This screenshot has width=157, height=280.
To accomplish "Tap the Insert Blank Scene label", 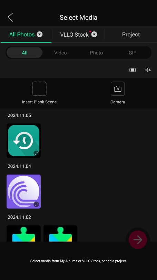I will pos(39,102).
